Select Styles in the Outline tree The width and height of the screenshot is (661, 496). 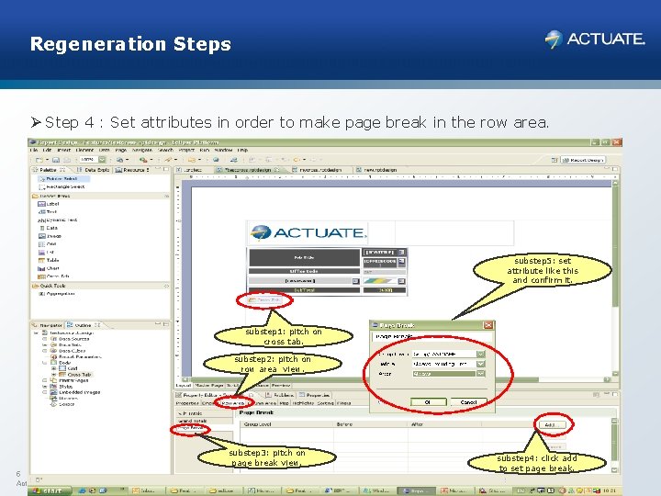tap(62, 387)
